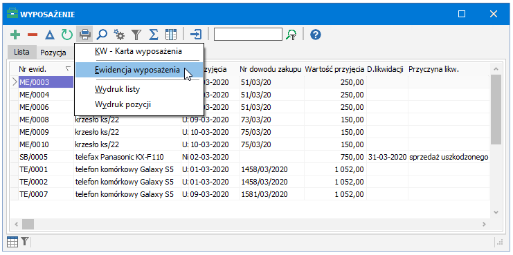Click the funnel icon in status bar

(x=25, y=242)
